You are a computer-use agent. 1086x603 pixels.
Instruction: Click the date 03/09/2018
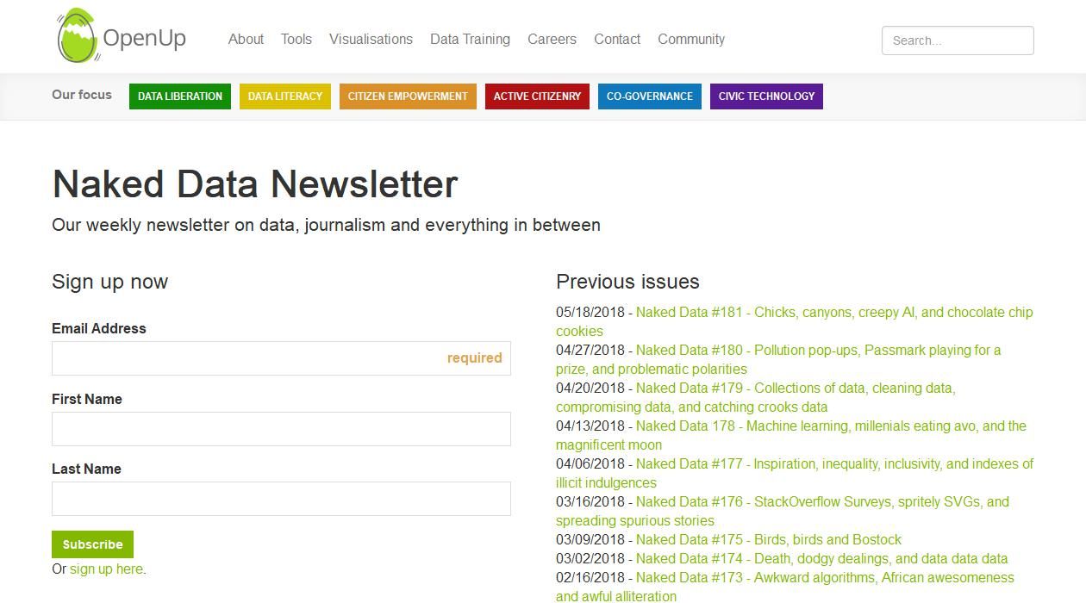pos(590,540)
